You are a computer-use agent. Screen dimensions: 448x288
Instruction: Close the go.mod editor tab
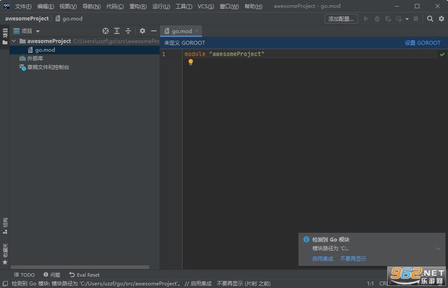point(196,31)
